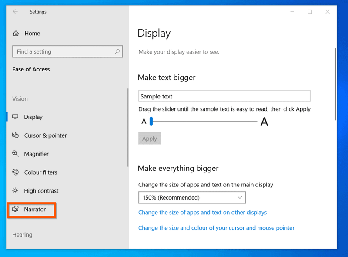Click the Make everything bigger heading
Image resolution: width=348 pixels, height=257 pixels.
(x=178, y=168)
